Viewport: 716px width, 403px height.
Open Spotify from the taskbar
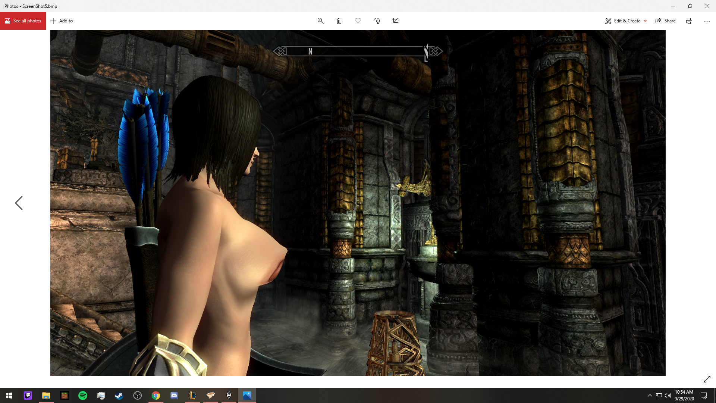pos(83,396)
